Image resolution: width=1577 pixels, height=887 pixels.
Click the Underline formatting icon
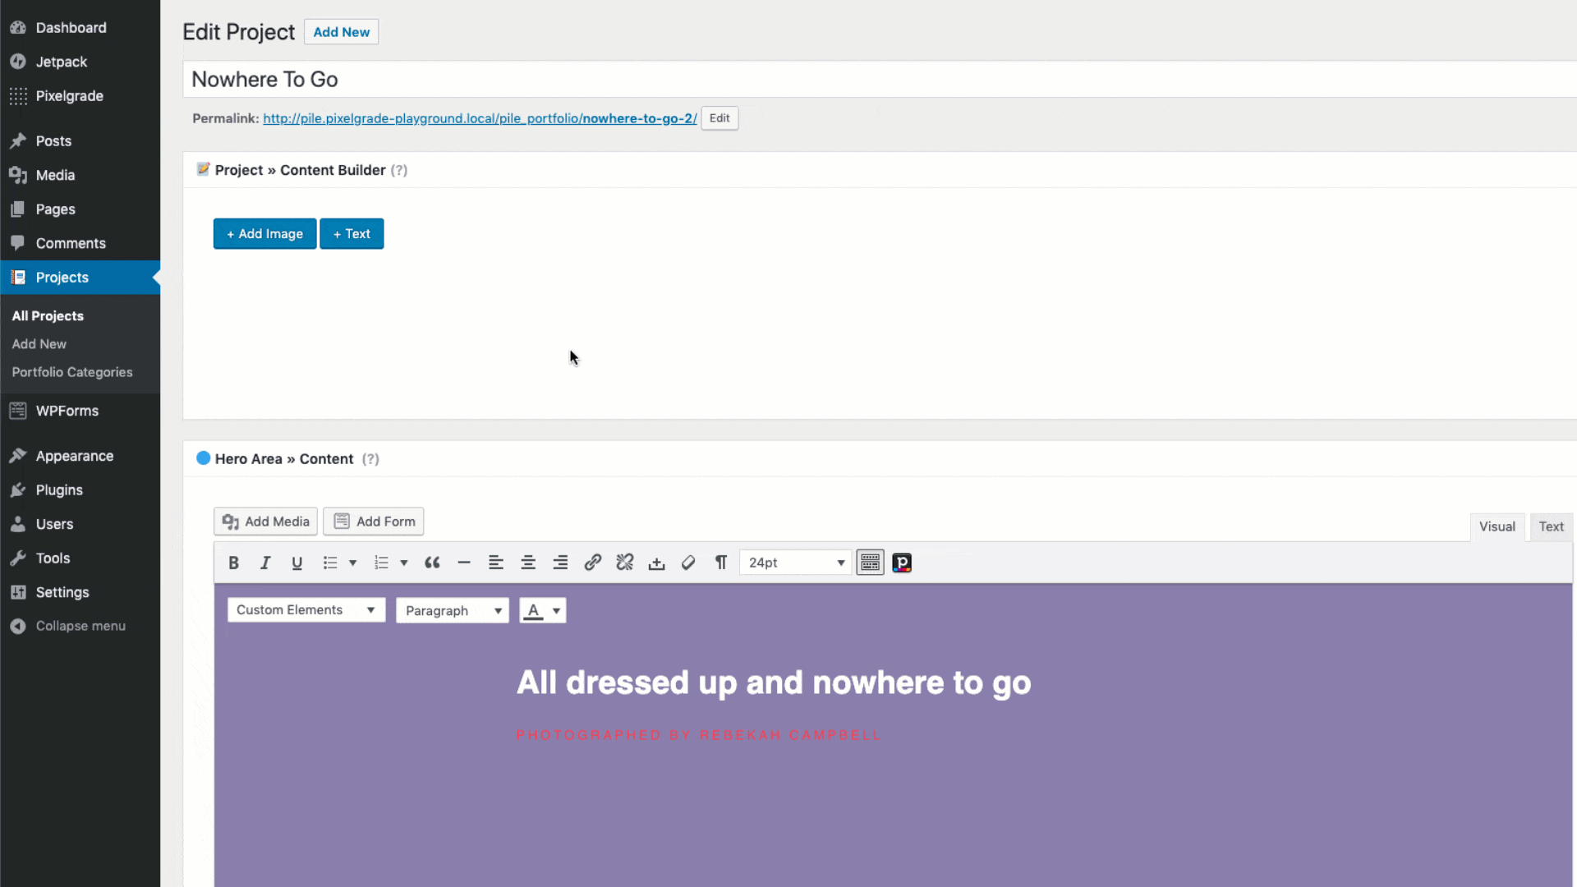click(x=298, y=562)
